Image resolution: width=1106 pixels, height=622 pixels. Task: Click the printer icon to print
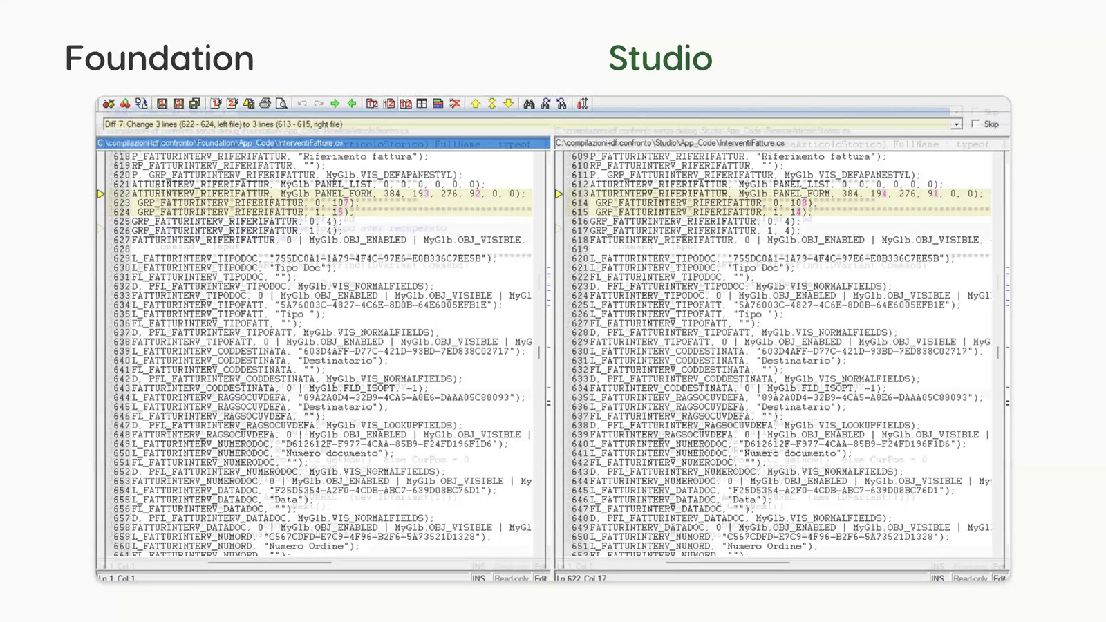coord(265,104)
